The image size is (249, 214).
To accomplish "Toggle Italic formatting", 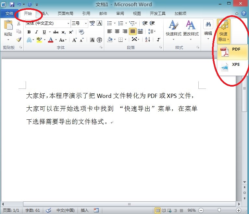I will [x=37, y=32].
